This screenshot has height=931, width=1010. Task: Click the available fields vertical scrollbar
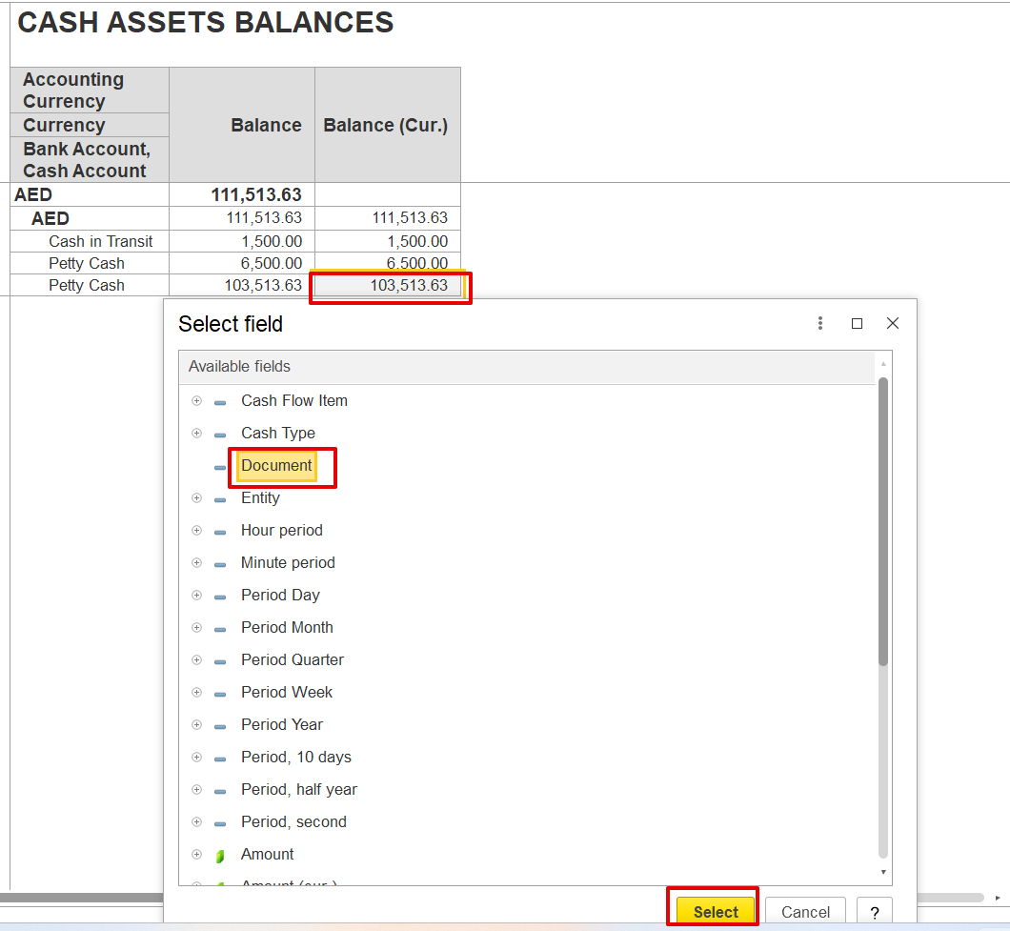(883, 524)
